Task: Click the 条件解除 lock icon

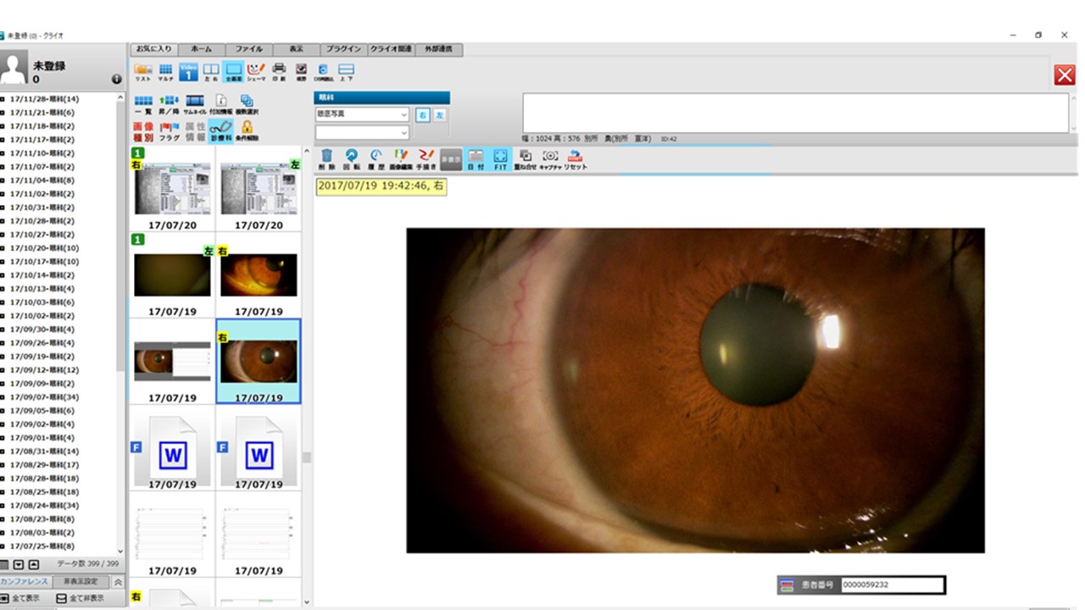Action: (x=247, y=131)
